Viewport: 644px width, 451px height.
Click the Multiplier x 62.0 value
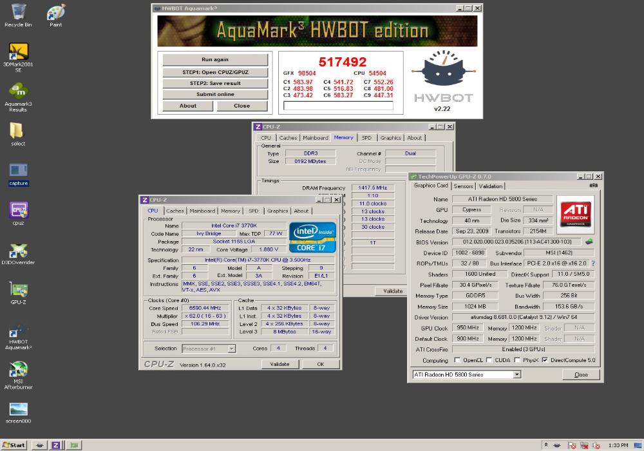point(205,316)
